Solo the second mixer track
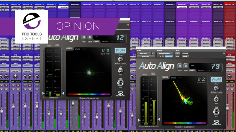Viewport: 236px width, 132px height. point(13,89)
